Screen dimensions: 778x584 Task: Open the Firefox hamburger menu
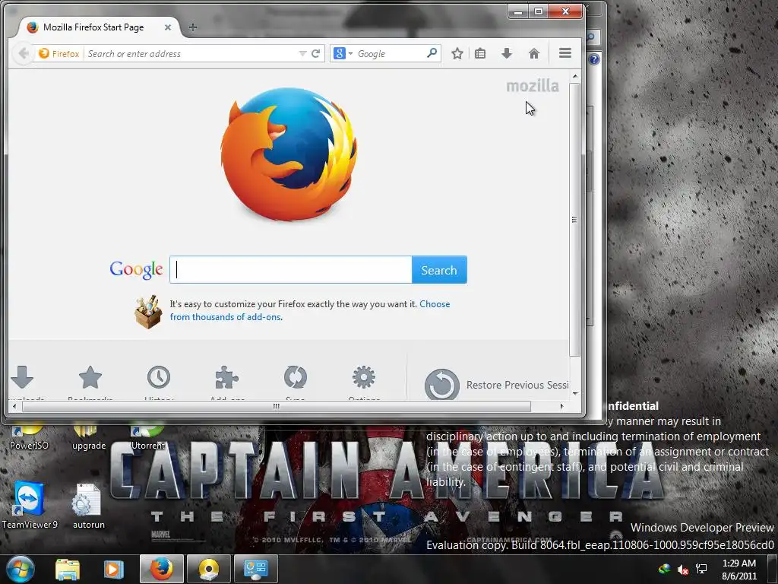coord(565,53)
